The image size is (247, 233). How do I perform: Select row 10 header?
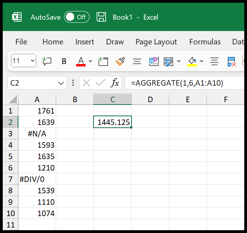[x=10, y=213]
